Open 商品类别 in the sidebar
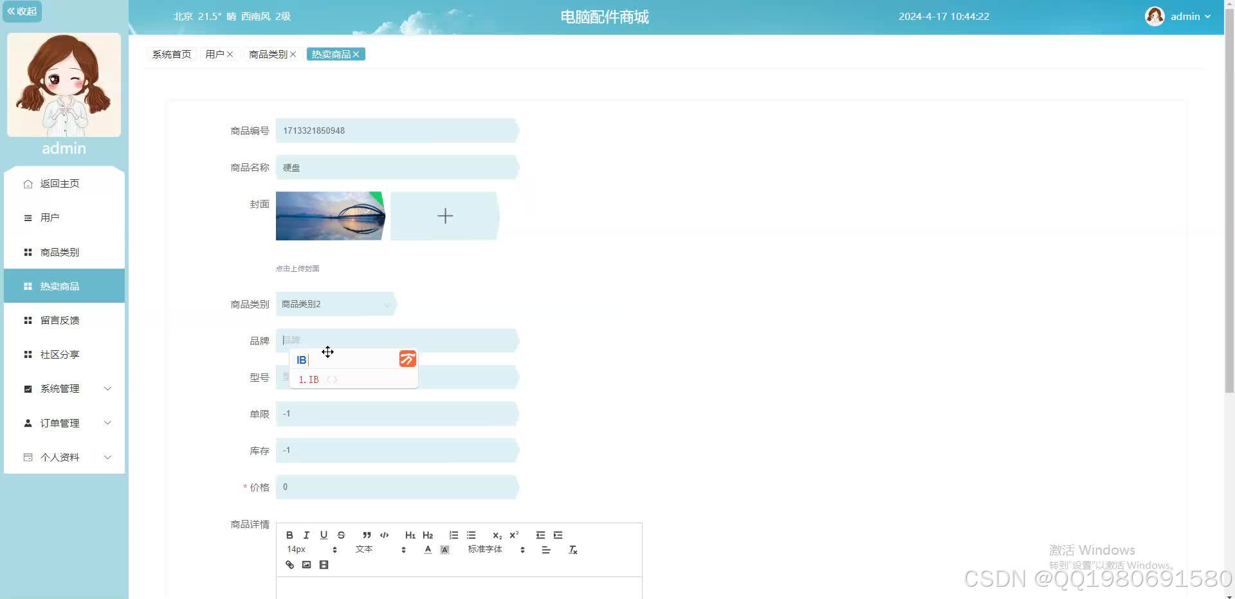 coord(64,252)
